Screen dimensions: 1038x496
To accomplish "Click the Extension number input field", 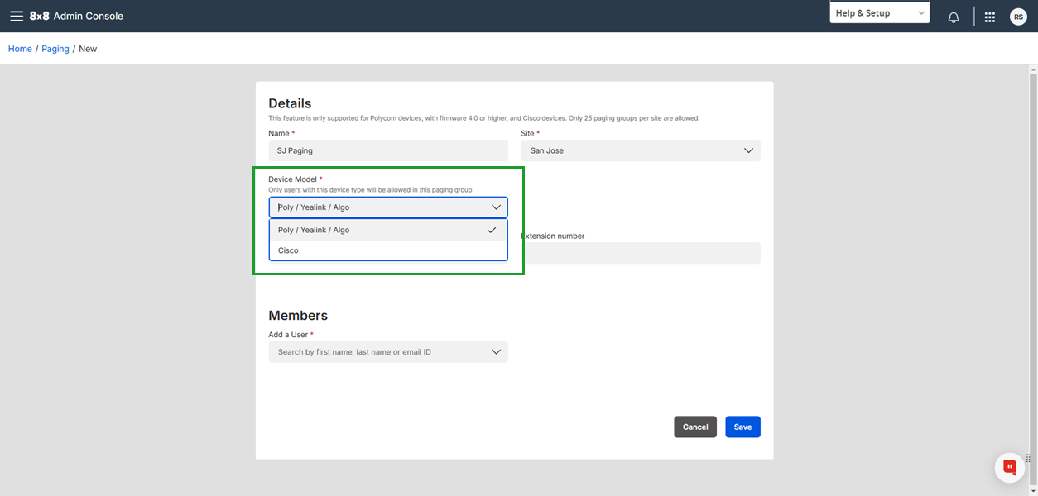I will coord(641,253).
